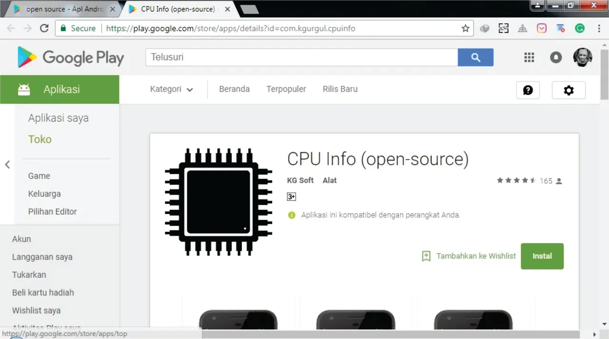Open Langganan saya link
Image resolution: width=609 pixels, height=339 pixels.
42,257
